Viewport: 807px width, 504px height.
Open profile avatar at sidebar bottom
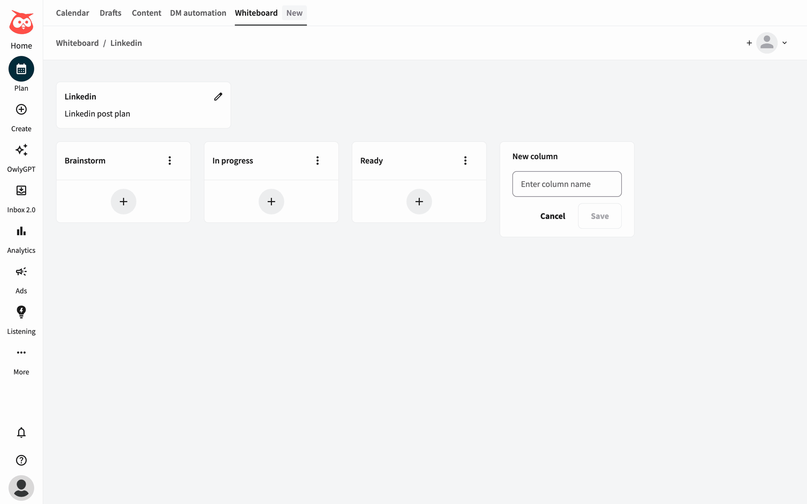click(x=21, y=488)
